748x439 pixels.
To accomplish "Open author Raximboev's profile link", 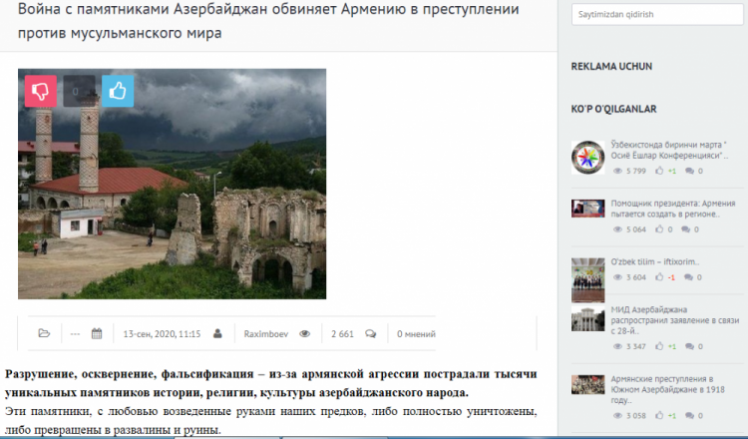I will click(264, 333).
